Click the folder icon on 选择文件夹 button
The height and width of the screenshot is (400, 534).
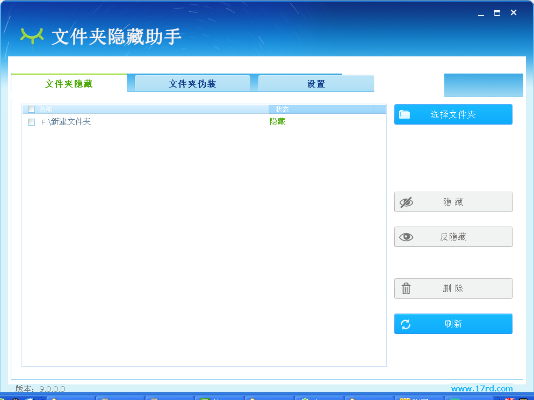point(405,114)
